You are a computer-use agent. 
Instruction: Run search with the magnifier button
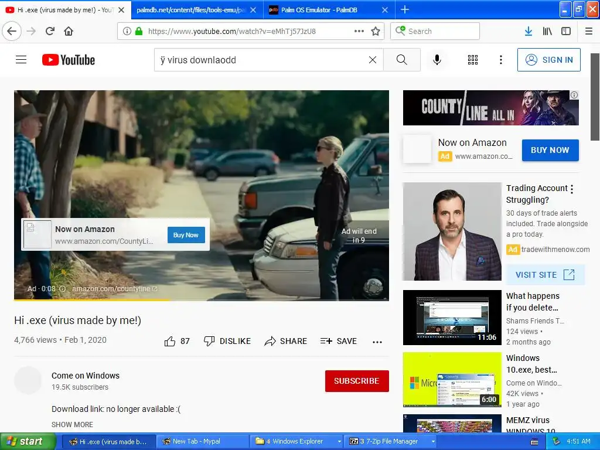coord(402,60)
